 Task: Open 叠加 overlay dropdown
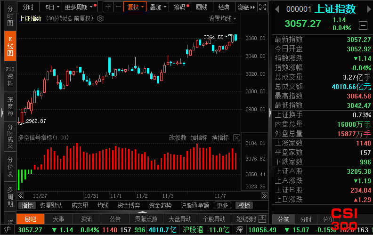pyautogui.click(x=158, y=7)
